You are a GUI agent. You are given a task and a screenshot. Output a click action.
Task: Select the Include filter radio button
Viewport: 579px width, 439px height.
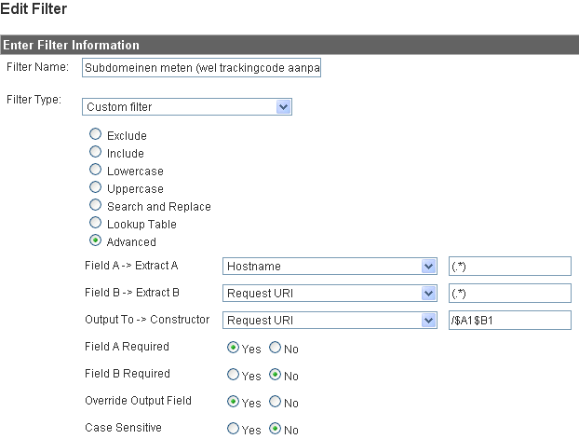[95, 152]
